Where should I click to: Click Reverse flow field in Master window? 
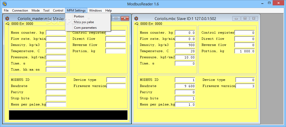coord(116,45)
